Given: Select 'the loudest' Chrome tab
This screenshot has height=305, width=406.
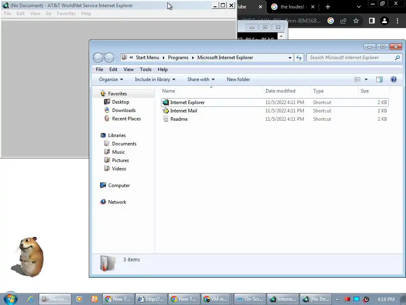Looking at the screenshot, I should pos(292,7).
